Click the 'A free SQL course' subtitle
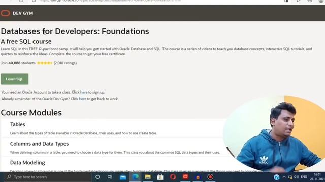 (26, 41)
